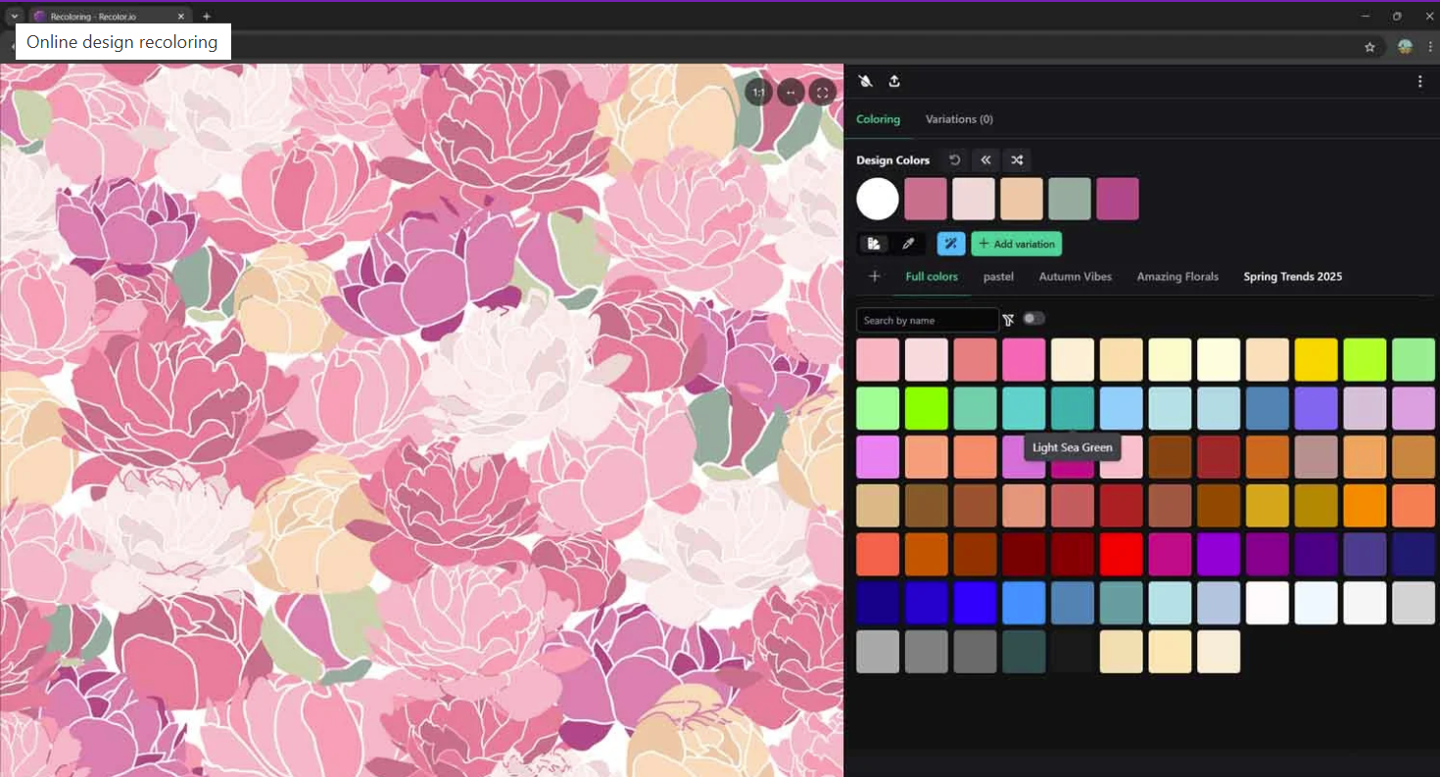Click the Search by name input field
This screenshot has height=777, width=1440.
[927, 319]
